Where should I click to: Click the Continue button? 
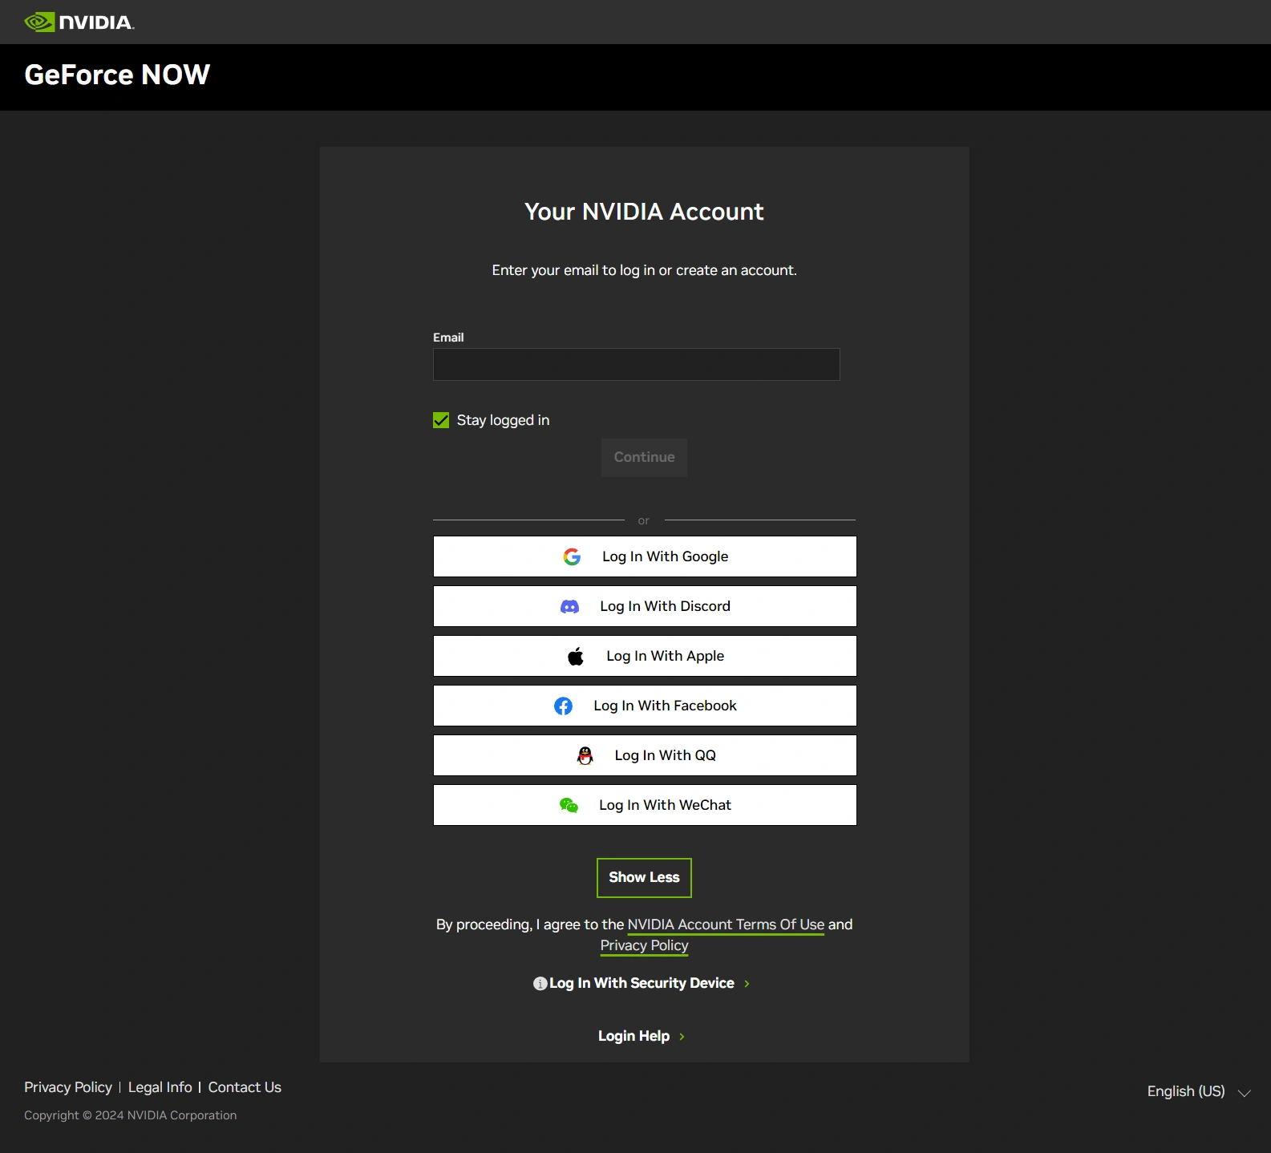coord(644,457)
